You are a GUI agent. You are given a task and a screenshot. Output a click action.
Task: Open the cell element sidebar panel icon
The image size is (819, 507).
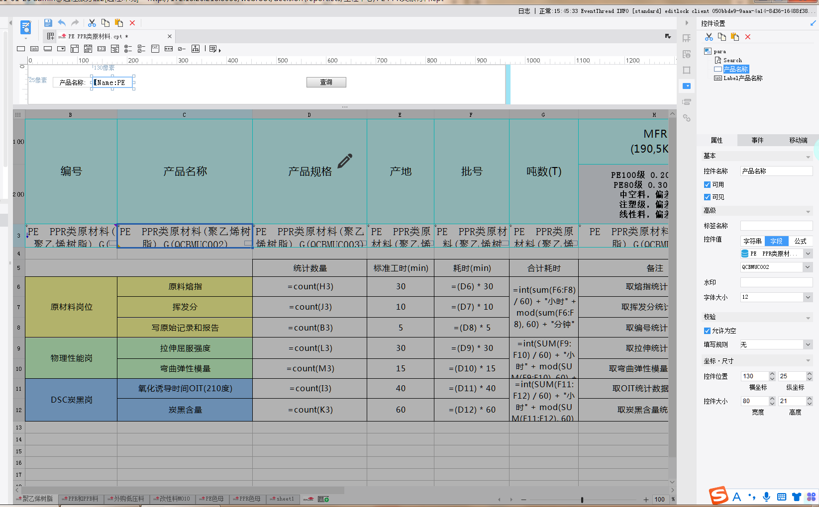(x=687, y=38)
